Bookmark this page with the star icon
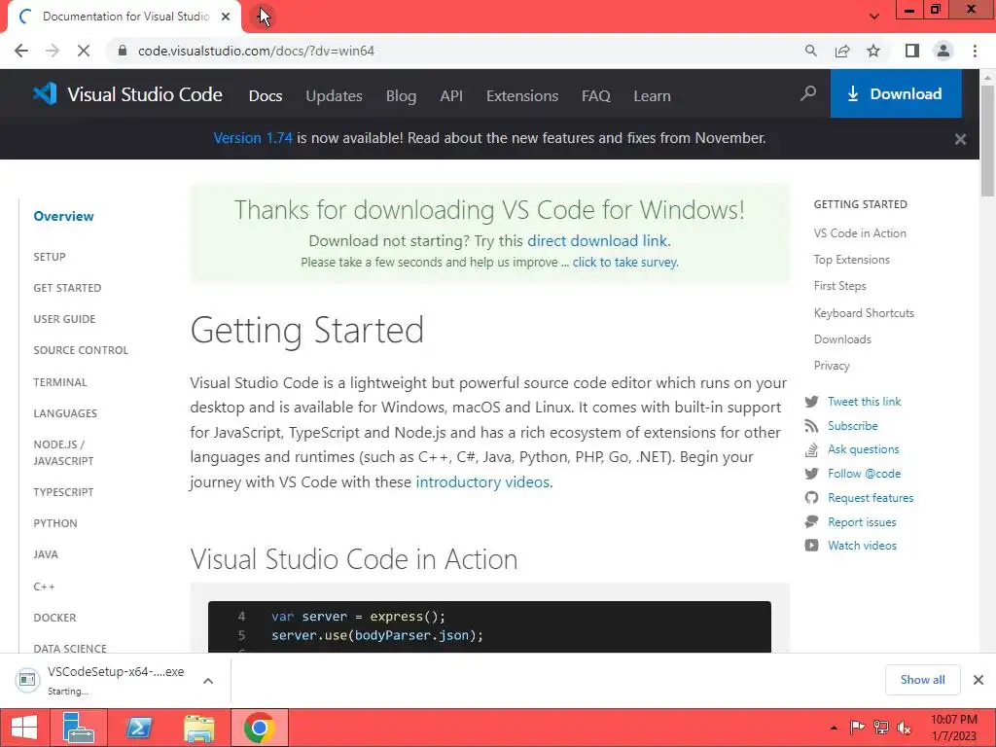The image size is (996, 747). coord(874,51)
